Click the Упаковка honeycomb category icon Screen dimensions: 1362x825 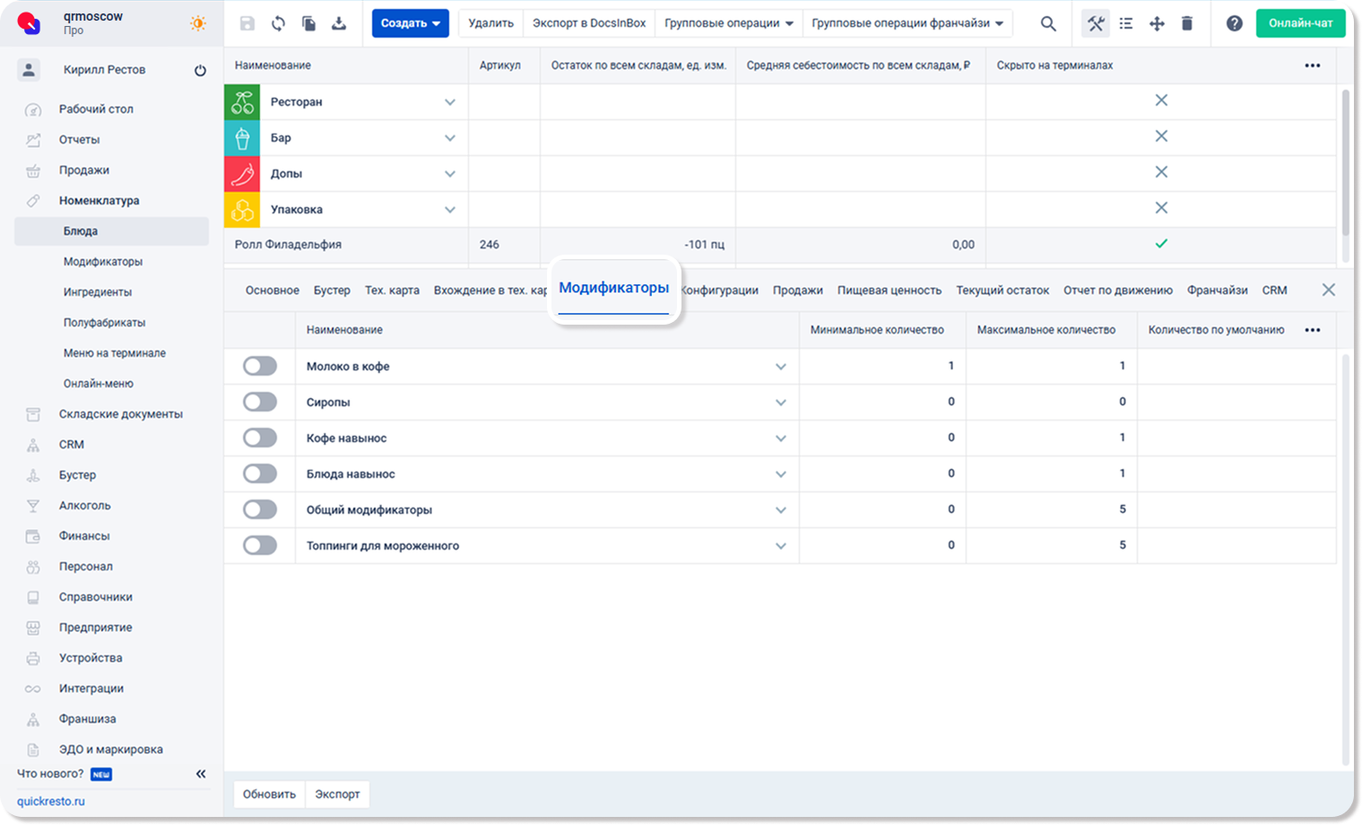(242, 210)
